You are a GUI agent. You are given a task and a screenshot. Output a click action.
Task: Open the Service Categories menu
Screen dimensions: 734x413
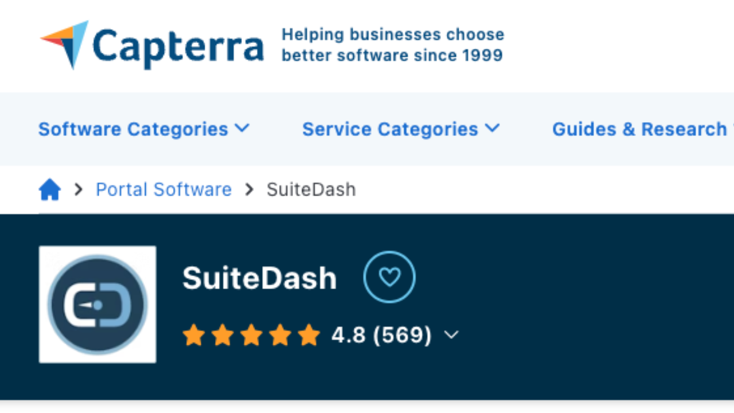point(390,129)
